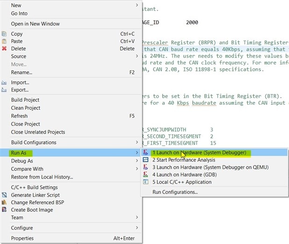
Task: Click the Performance Analysis chart icon
Action: tap(146, 160)
